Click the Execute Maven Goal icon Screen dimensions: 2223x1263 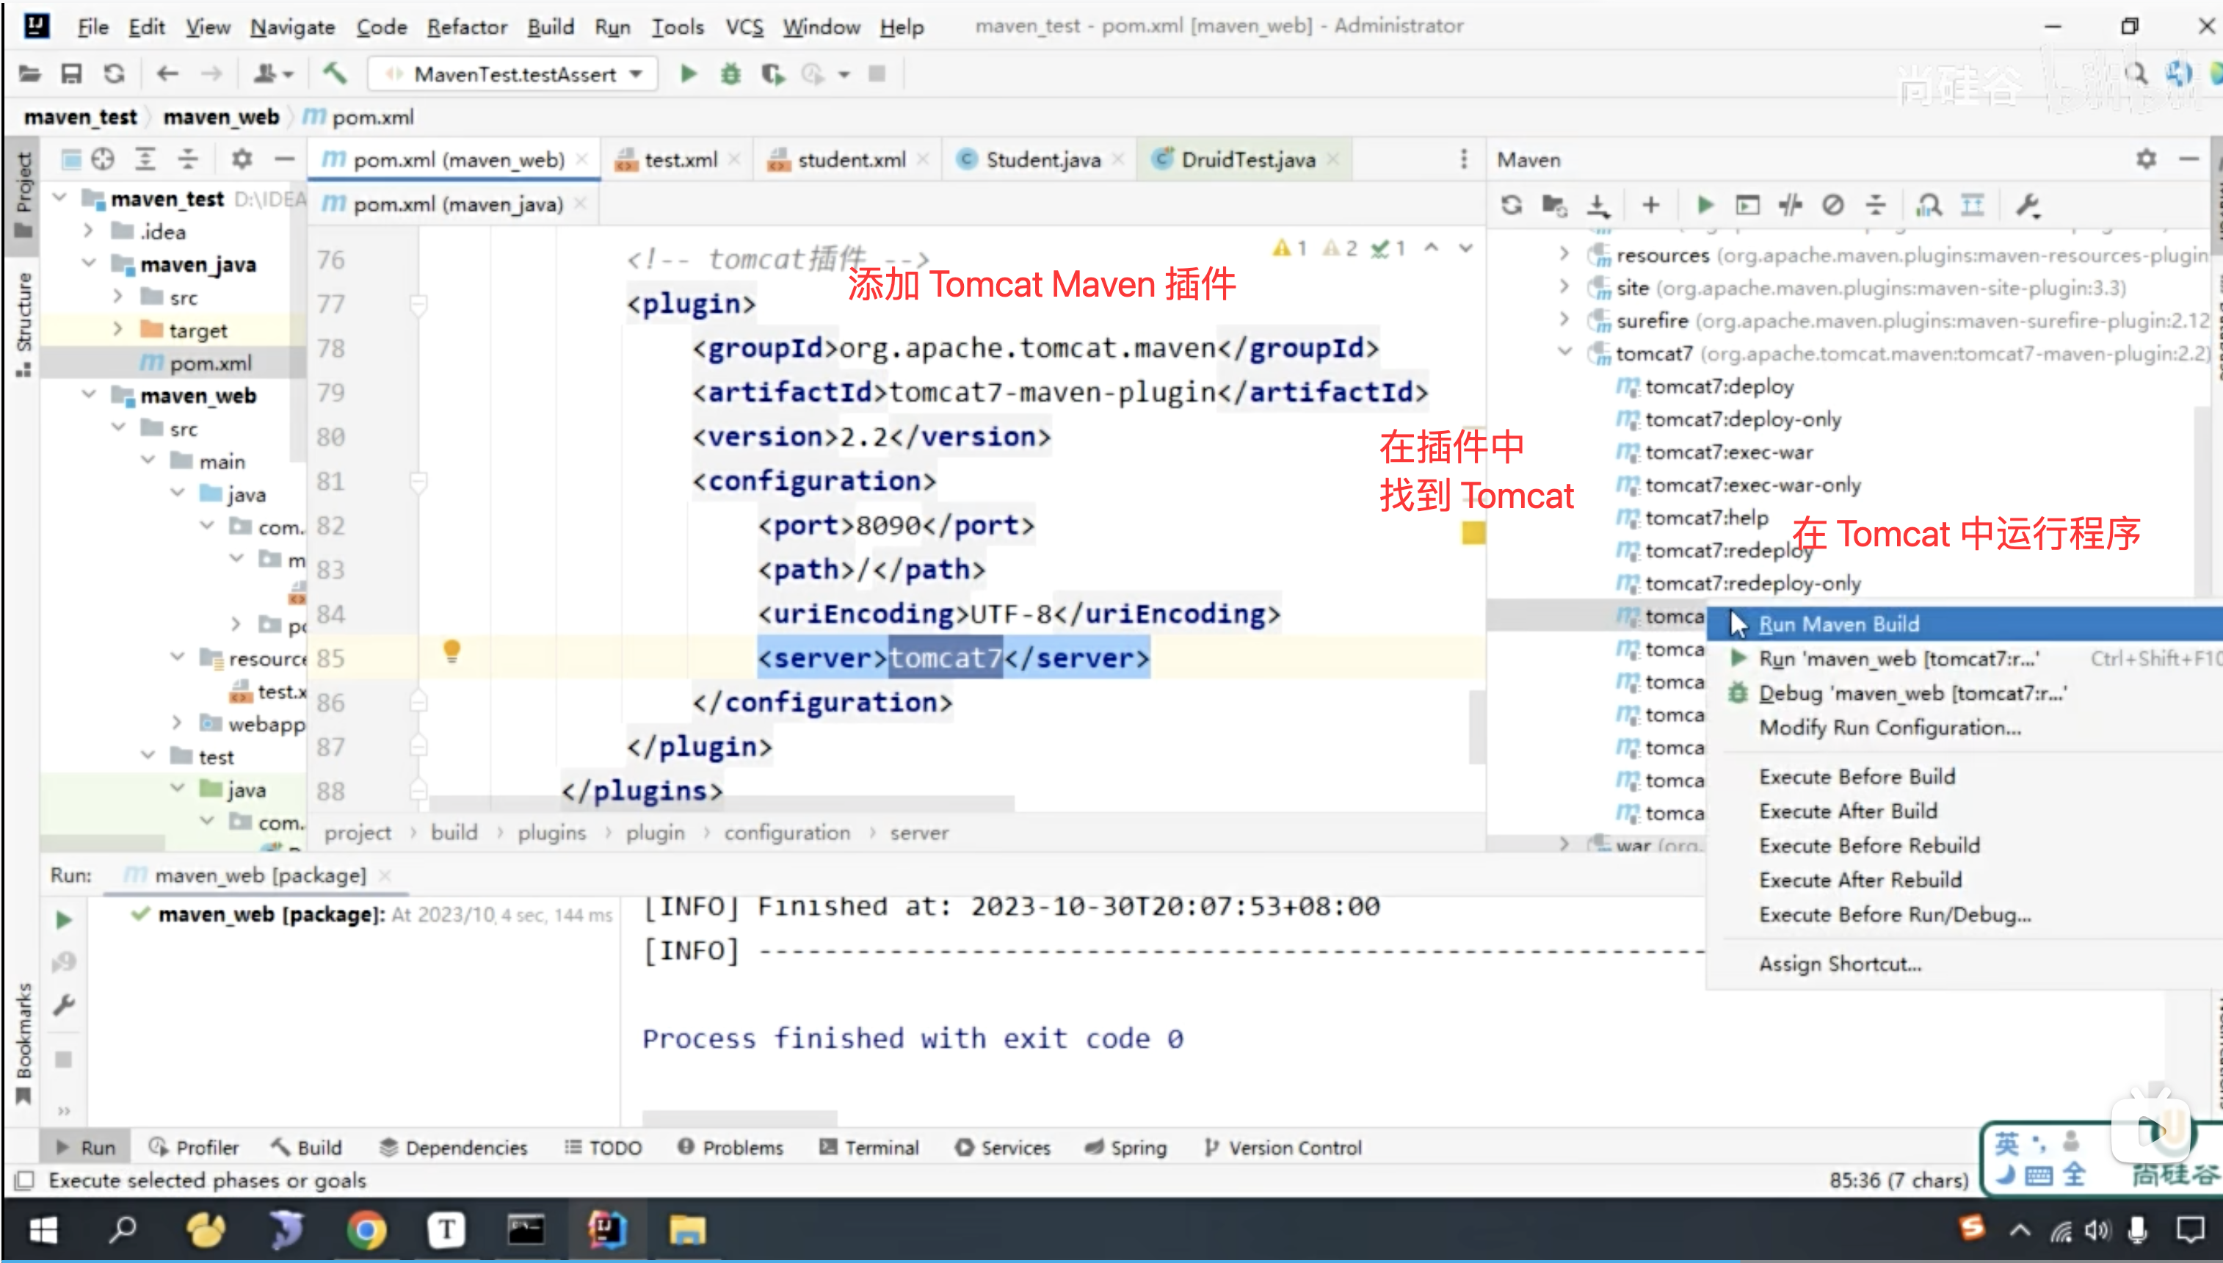tap(1747, 206)
